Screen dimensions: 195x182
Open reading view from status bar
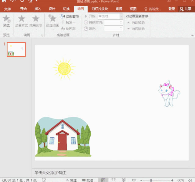pos(124,180)
